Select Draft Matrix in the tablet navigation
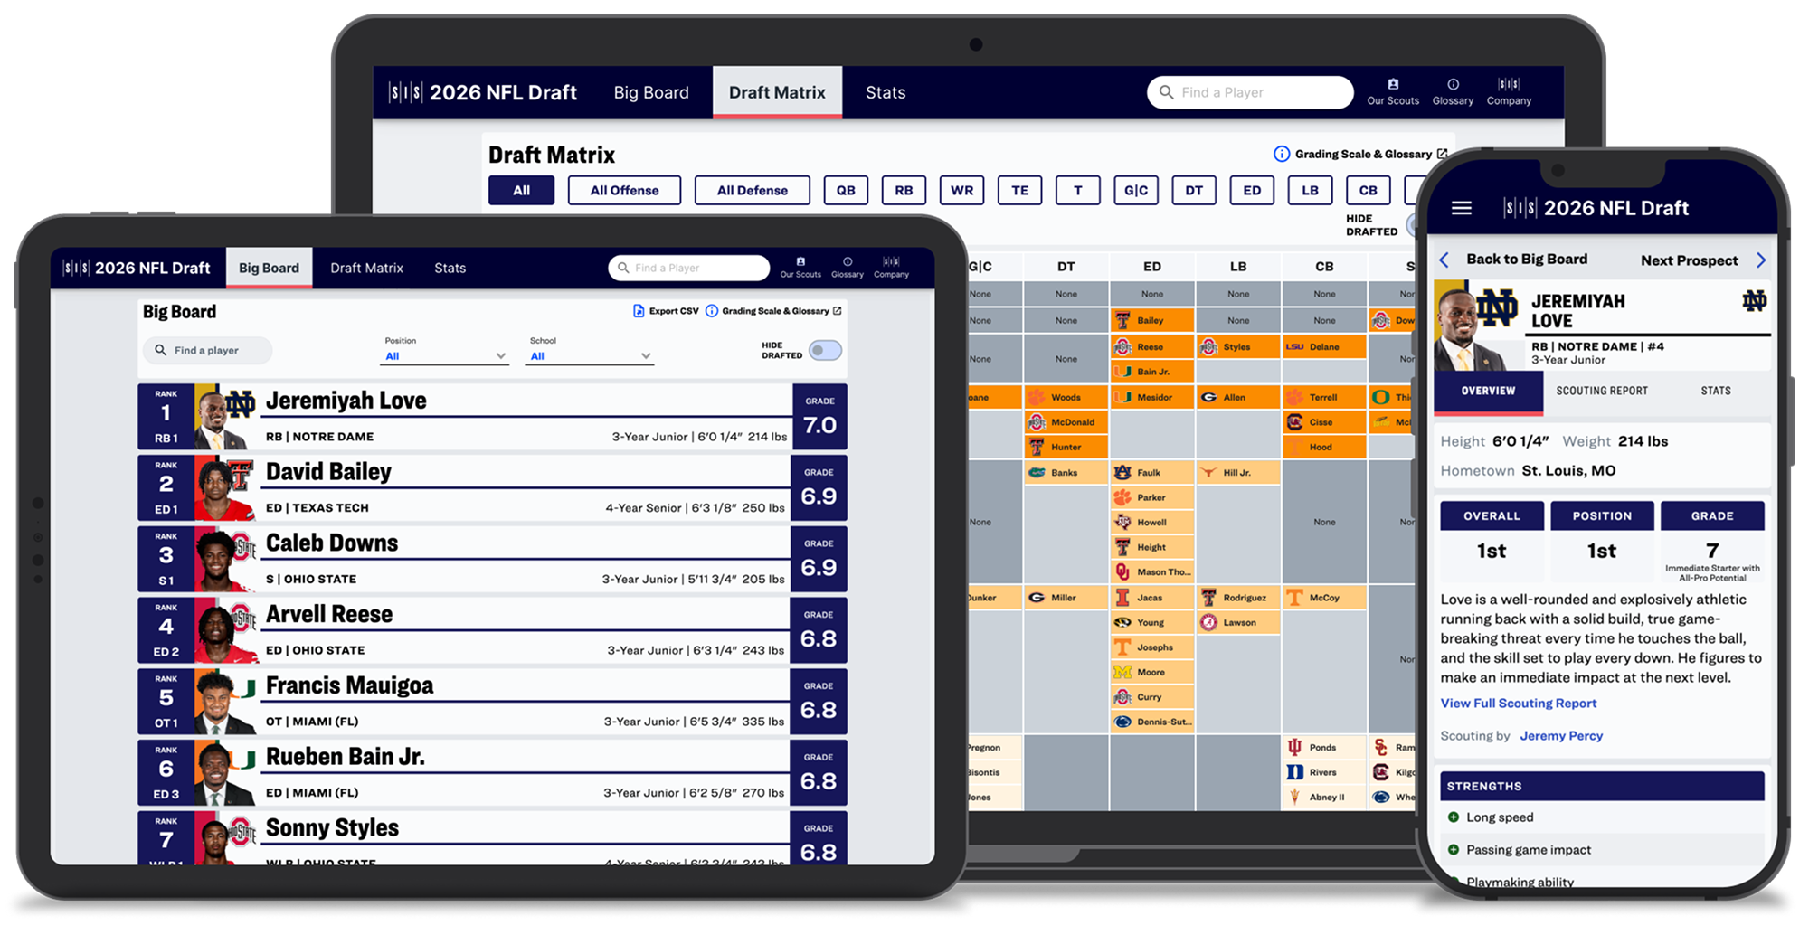 [366, 267]
